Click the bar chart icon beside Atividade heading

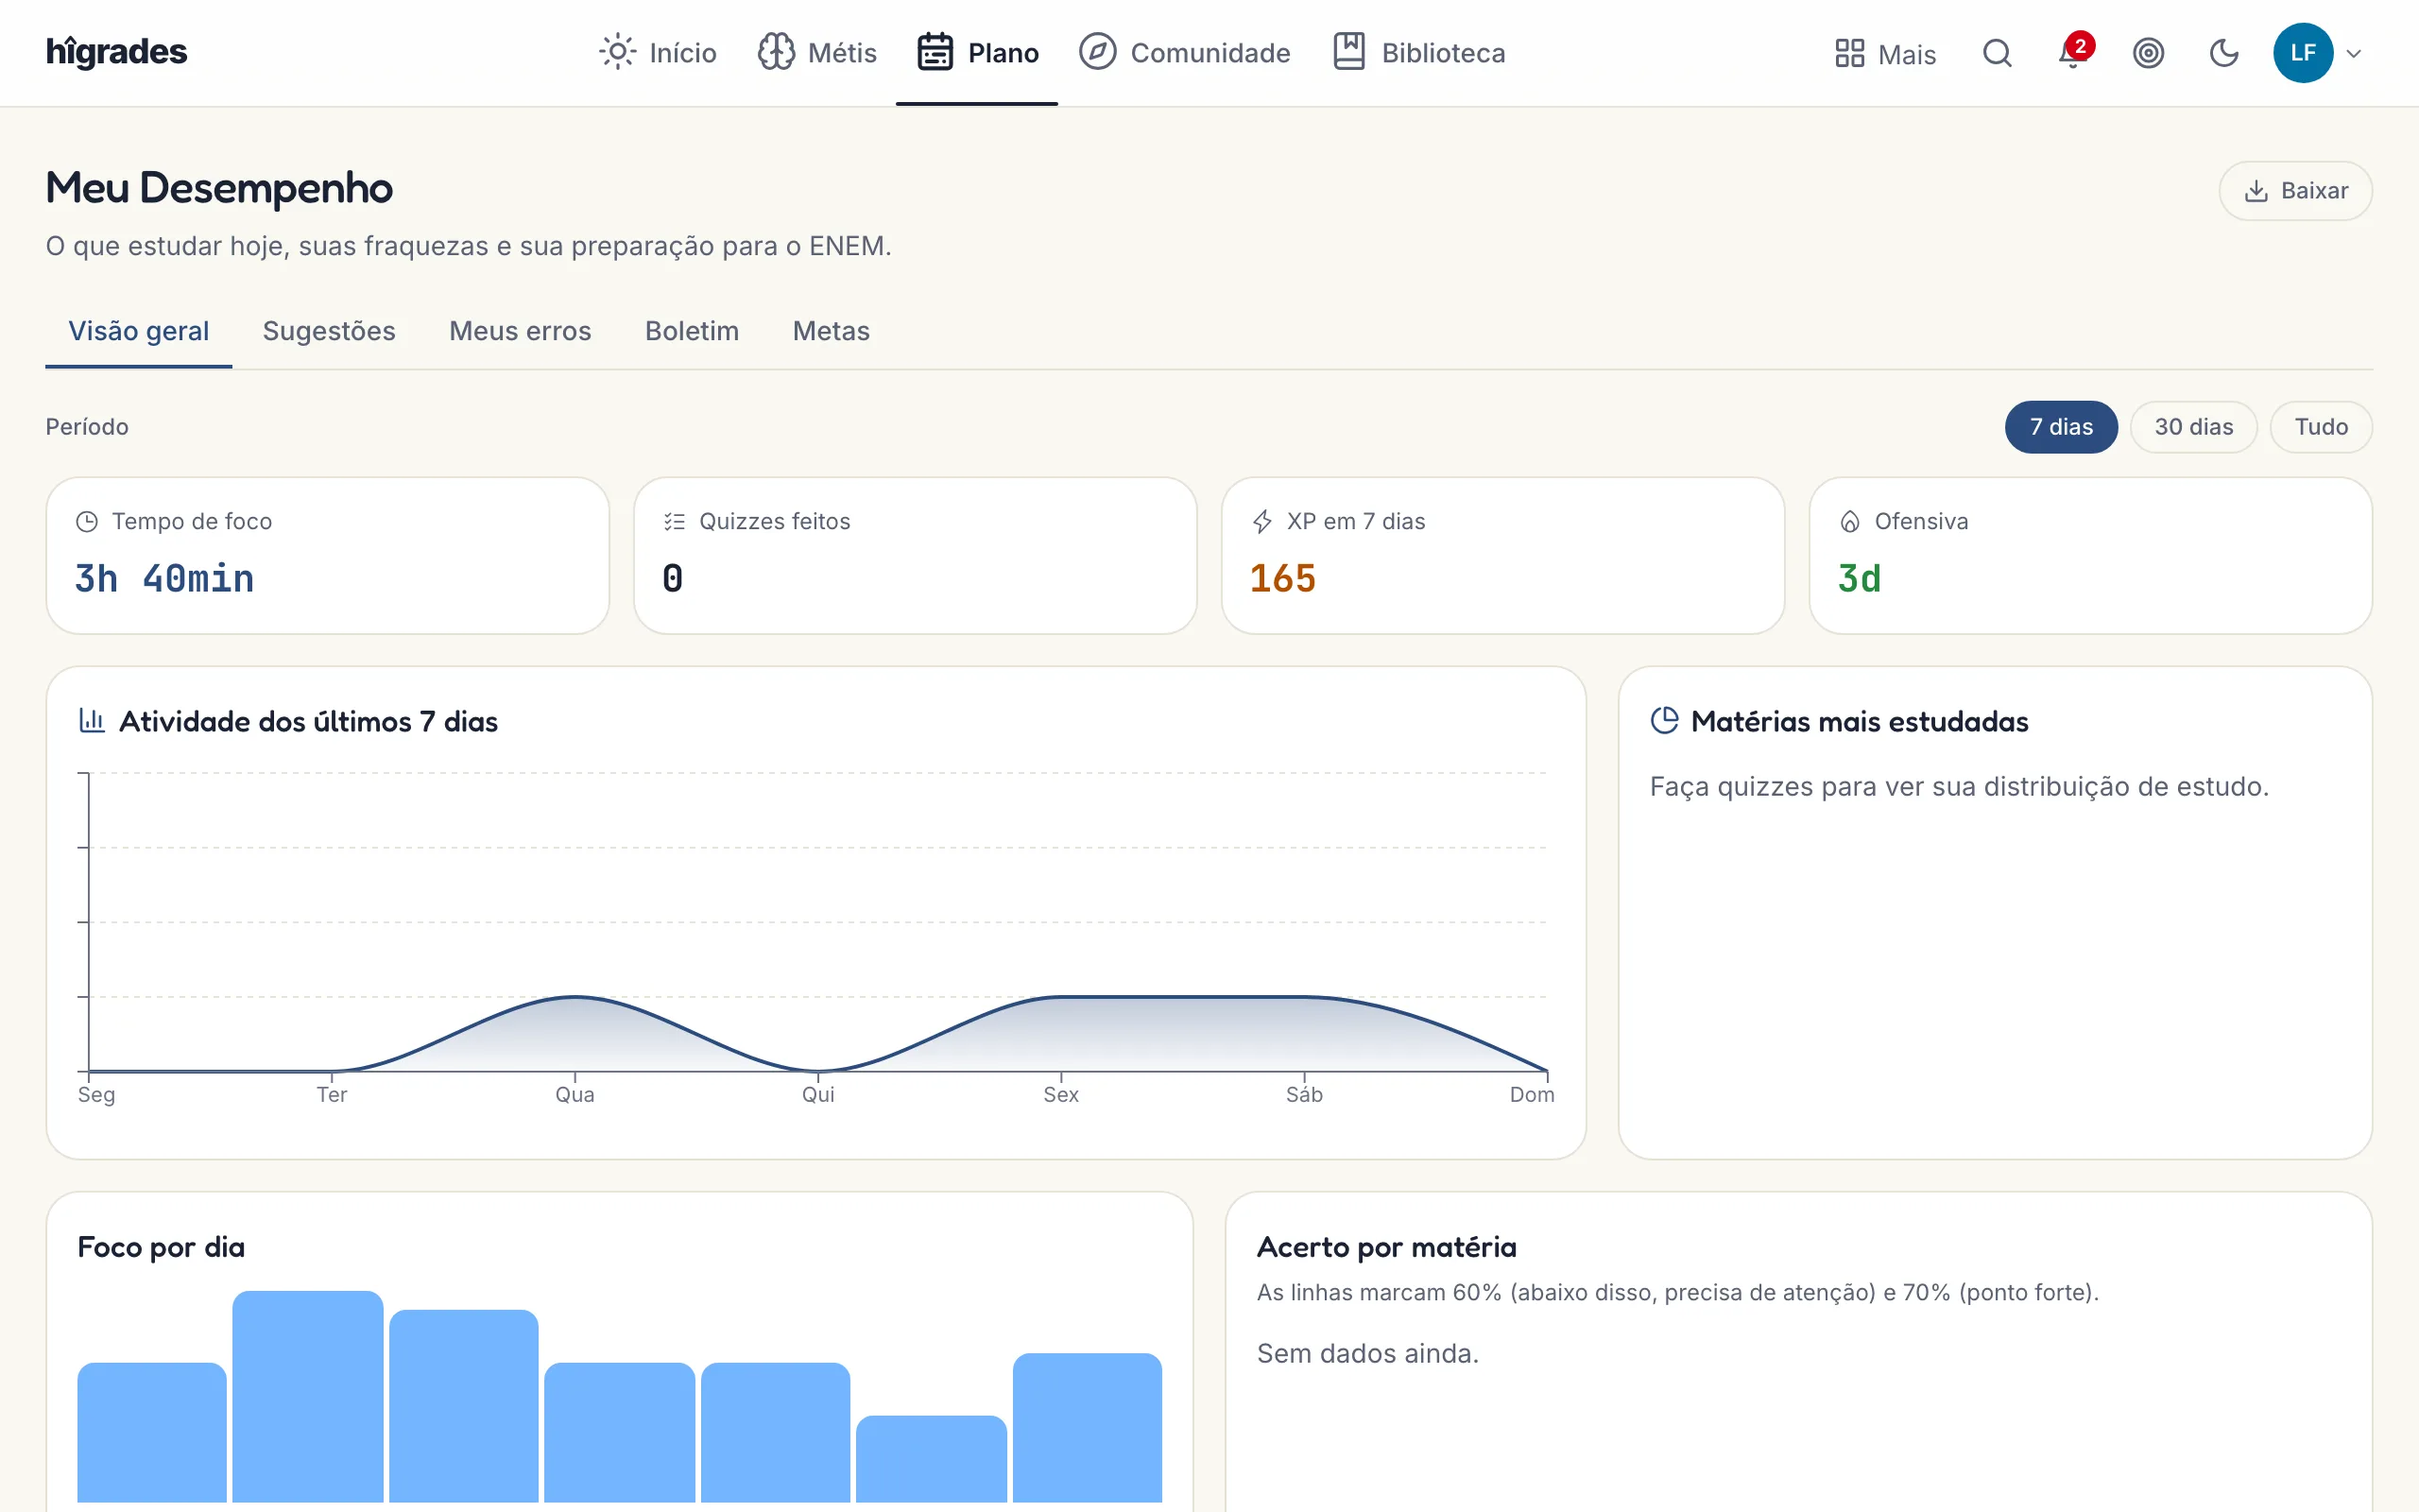pyautogui.click(x=92, y=720)
